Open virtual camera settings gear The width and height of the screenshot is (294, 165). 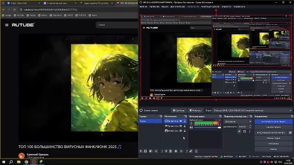[290, 132]
